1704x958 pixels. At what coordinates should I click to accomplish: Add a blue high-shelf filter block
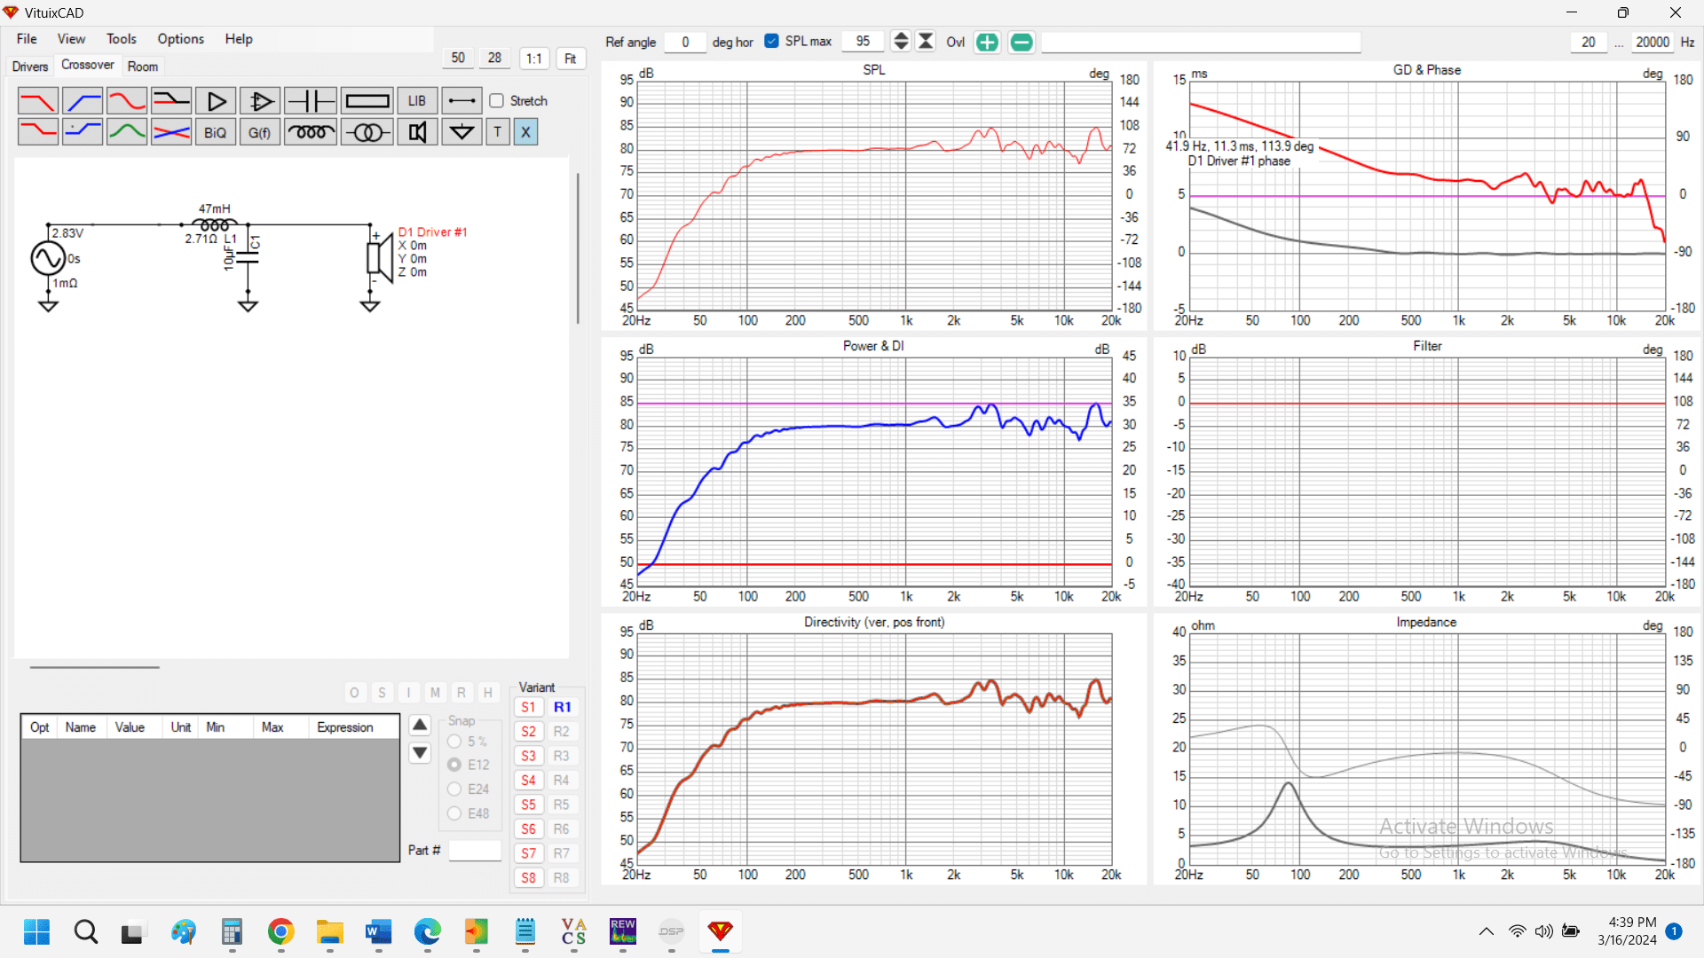(x=83, y=132)
